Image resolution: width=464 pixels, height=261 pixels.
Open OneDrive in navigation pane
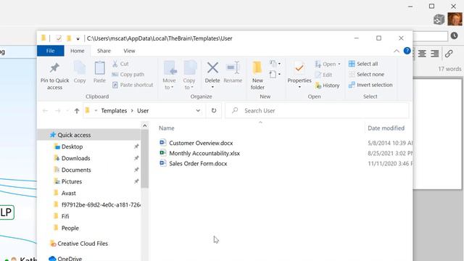(x=65, y=258)
